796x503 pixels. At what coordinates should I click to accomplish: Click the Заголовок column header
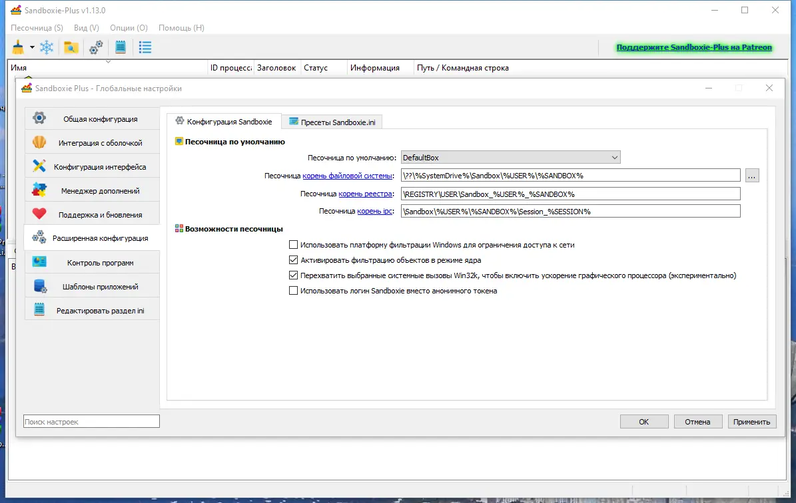[276, 67]
